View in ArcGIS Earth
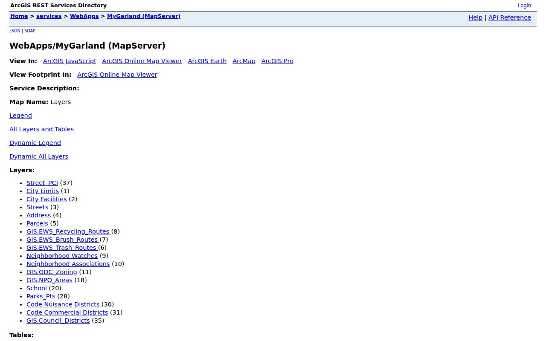Screen dimensions: 546x341 pos(207,61)
